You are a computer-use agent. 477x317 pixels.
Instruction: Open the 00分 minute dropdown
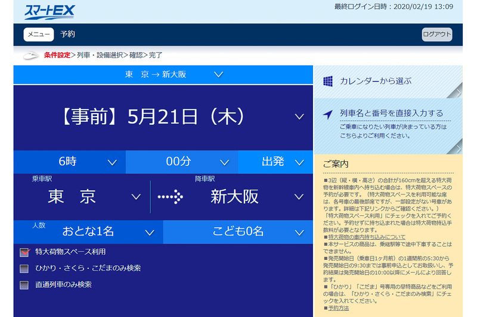click(x=182, y=162)
